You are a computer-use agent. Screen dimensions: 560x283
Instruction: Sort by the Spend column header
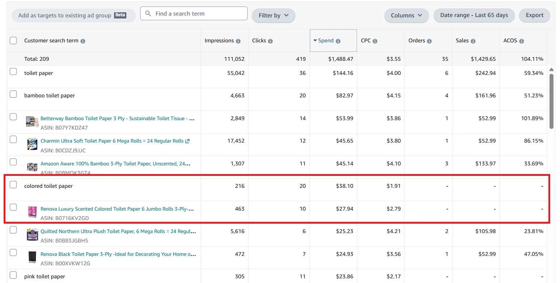pos(326,41)
